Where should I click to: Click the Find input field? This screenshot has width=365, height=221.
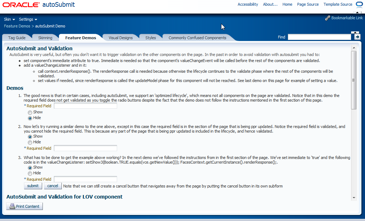319,37
